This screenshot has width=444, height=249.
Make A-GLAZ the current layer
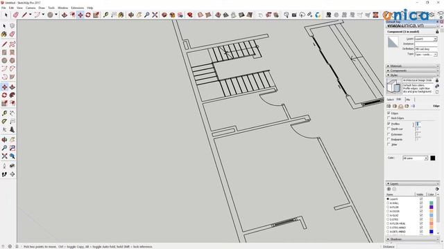click(388, 215)
